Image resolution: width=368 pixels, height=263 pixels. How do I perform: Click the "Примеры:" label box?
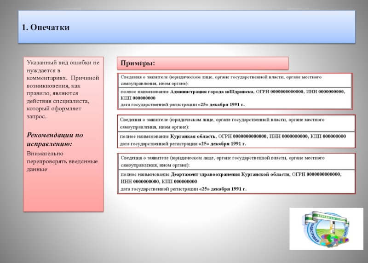pyautogui.click(x=138, y=63)
